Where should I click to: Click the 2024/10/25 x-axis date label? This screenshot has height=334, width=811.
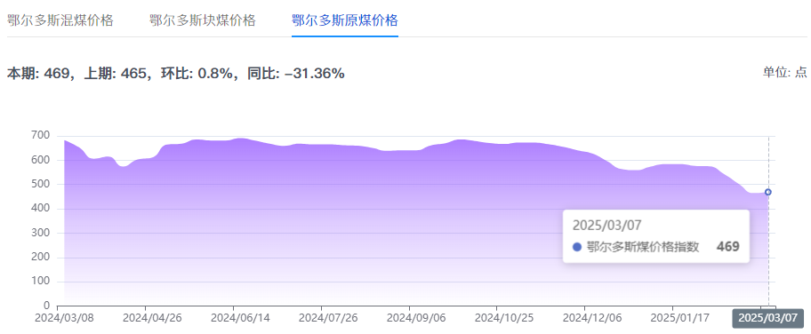point(497,317)
